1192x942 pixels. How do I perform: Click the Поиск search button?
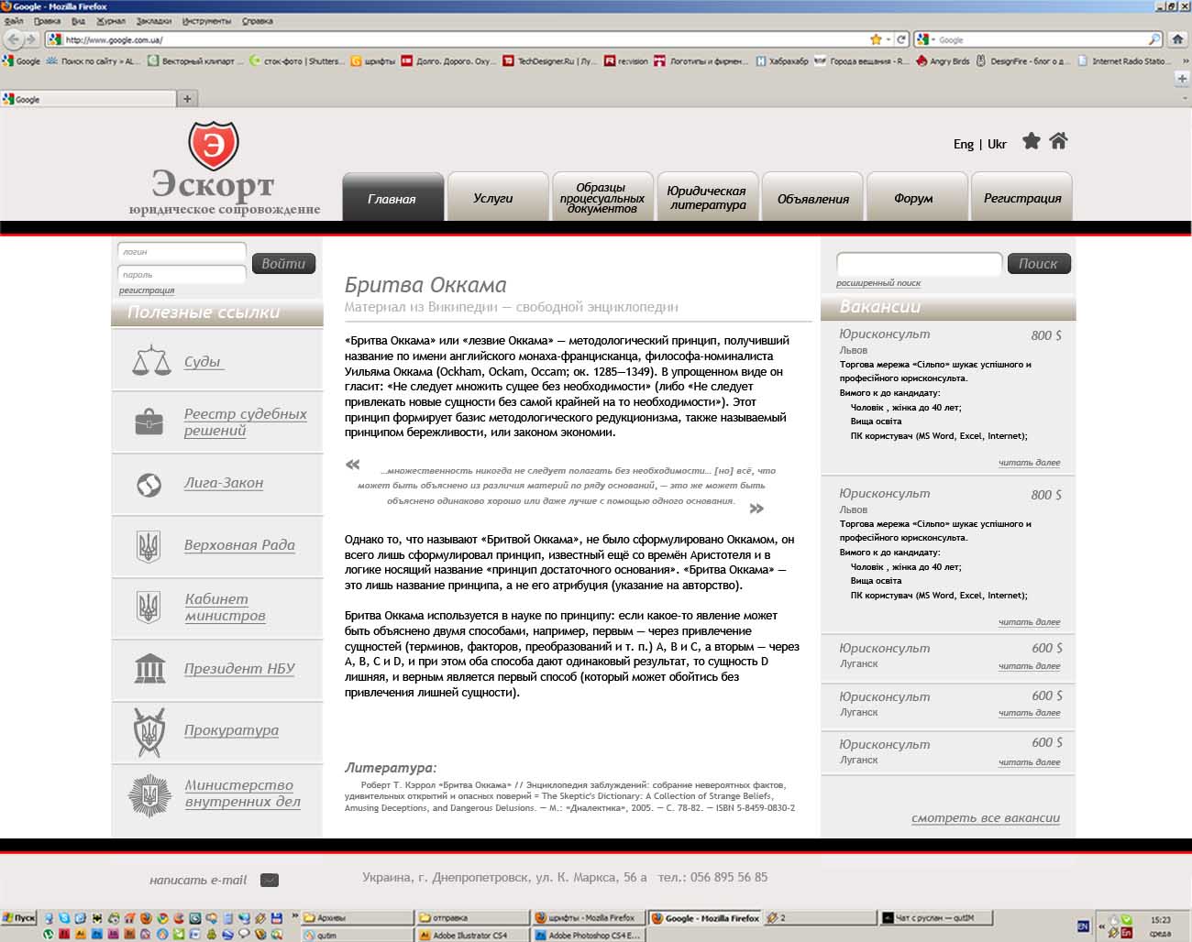(x=1038, y=264)
